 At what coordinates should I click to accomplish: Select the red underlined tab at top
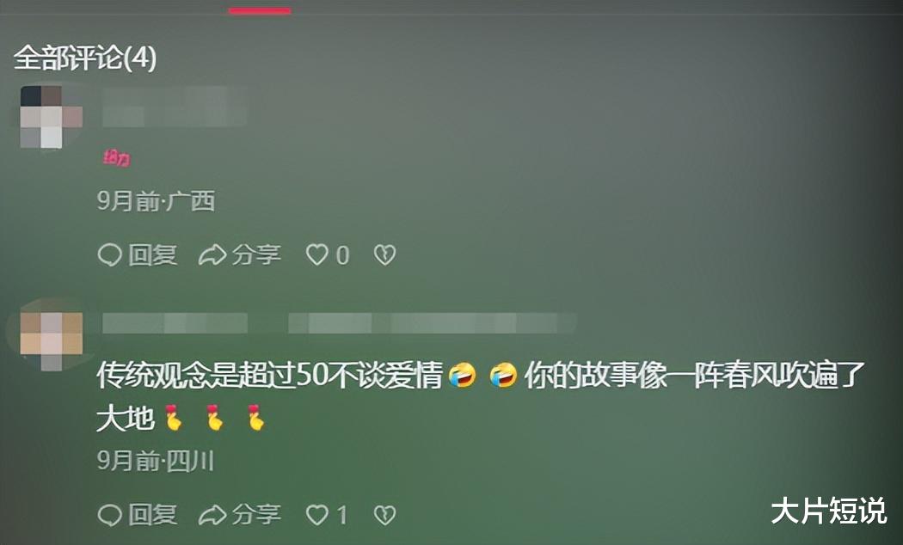point(260,9)
